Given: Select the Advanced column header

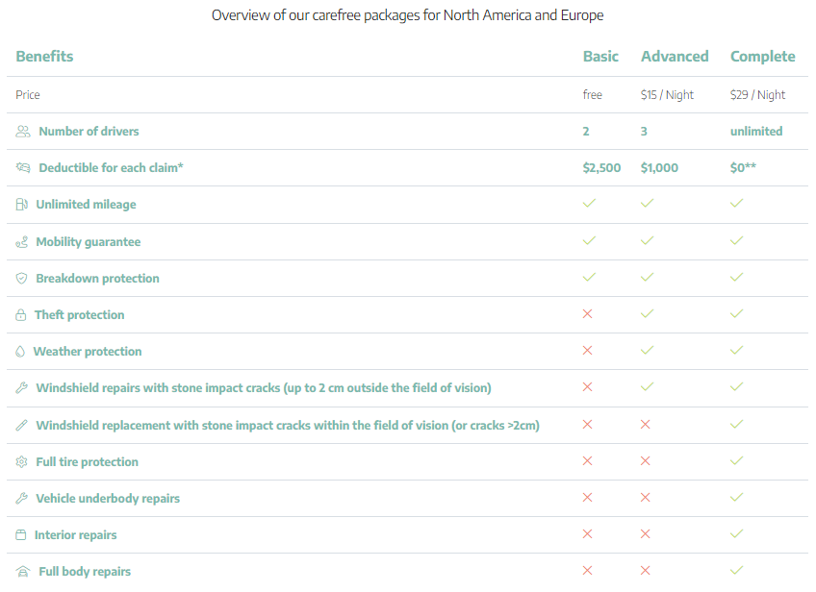Looking at the screenshot, I should [x=675, y=56].
